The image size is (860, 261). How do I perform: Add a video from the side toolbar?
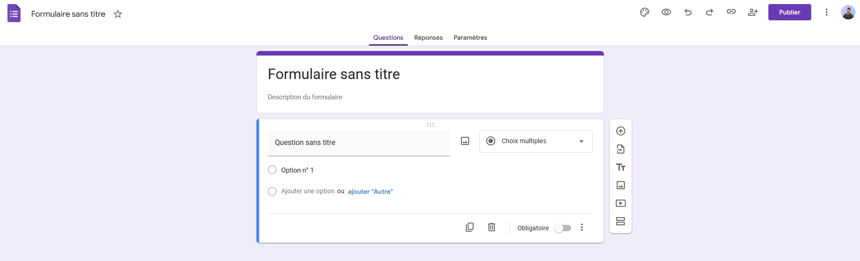[x=620, y=203]
